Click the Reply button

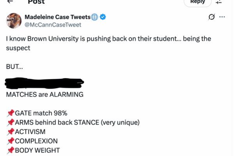point(197,2)
